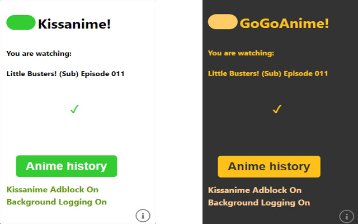The height and width of the screenshot is (224, 358).
Task: Open yellow Little Busters! Episode 011 title
Action: coord(268,73)
